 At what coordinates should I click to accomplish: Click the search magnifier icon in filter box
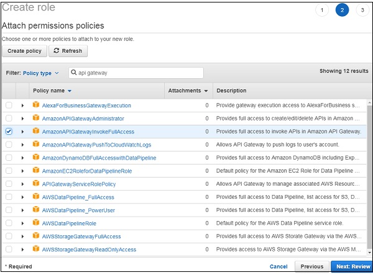click(x=73, y=73)
